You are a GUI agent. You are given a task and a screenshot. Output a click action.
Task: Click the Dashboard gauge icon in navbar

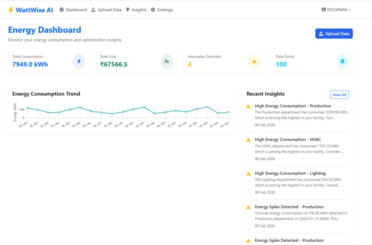click(x=61, y=10)
